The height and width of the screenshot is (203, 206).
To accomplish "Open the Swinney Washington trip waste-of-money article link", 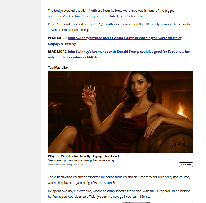I will coord(114,41).
